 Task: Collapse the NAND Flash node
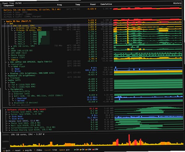click(12, 67)
